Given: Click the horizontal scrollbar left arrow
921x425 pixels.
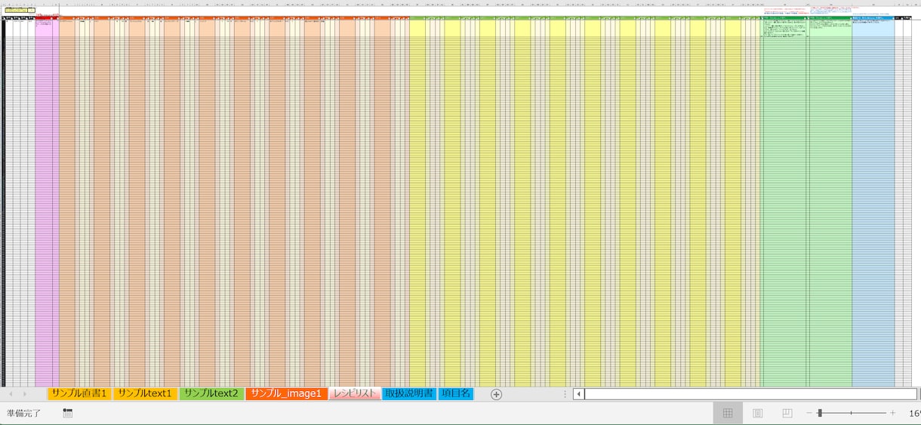Looking at the screenshot, I should [x=578, y=394].
